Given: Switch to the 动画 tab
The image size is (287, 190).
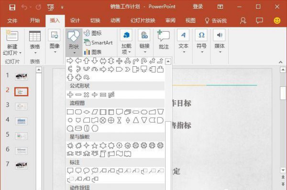Looking at the screenshot, I should point(115,20).
